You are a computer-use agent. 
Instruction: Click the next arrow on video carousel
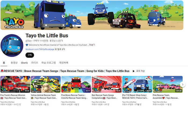coord(183,84)
